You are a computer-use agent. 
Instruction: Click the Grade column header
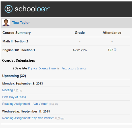(x=80, y=33)
